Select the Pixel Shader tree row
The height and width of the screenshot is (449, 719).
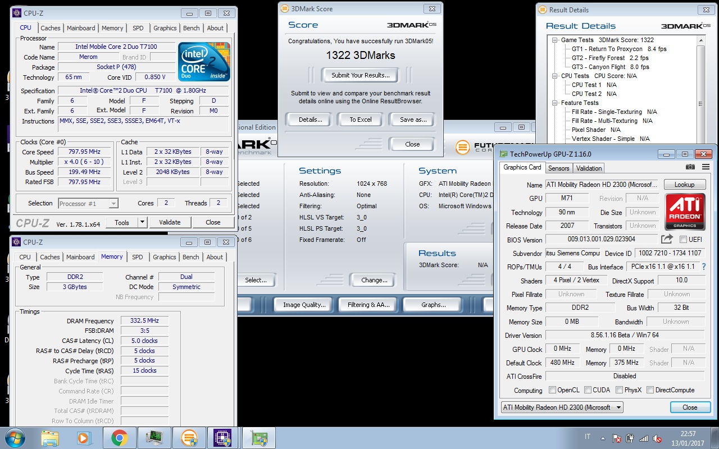(596, 130)
